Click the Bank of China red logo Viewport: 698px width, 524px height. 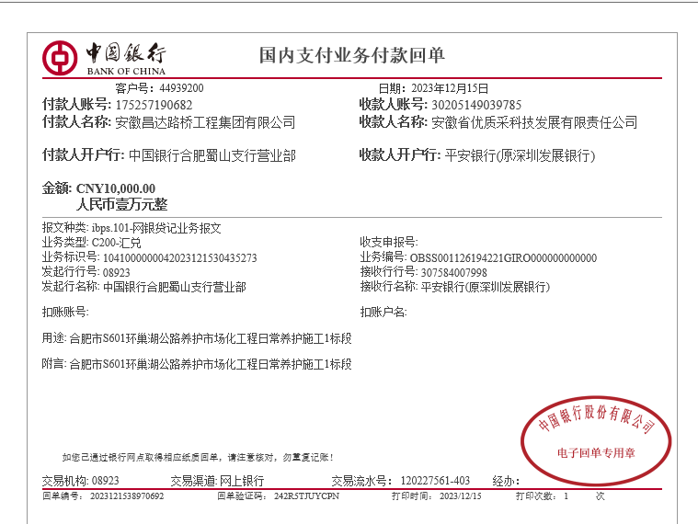pos(61,58)
